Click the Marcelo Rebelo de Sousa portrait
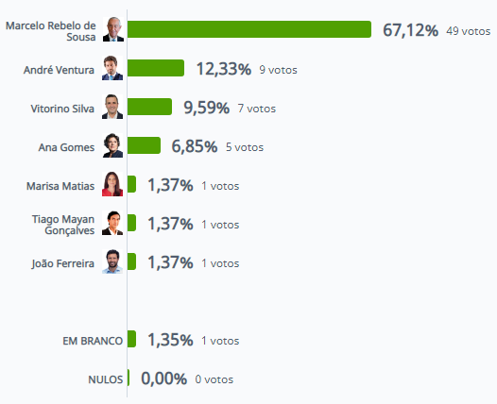Viewport: 497px width, 404px height. click(112, 29)
